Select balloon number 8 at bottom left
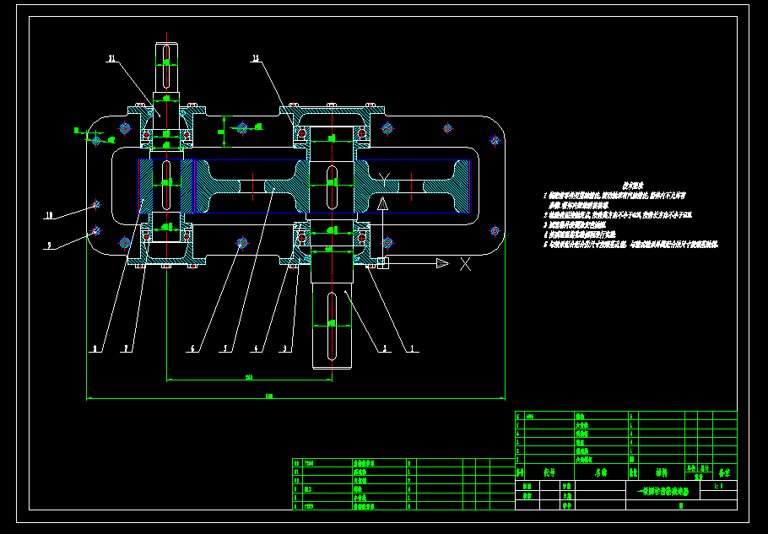 [x=95, y=348]
